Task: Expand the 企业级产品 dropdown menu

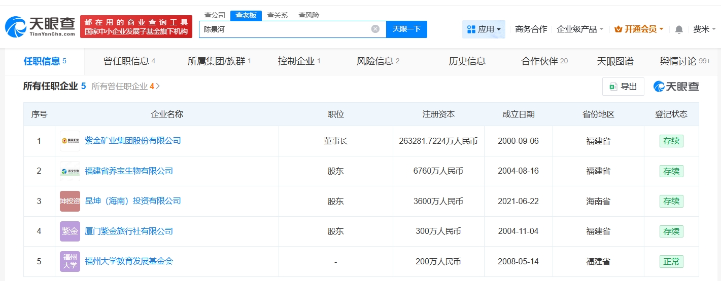Action: click(580, 29)
